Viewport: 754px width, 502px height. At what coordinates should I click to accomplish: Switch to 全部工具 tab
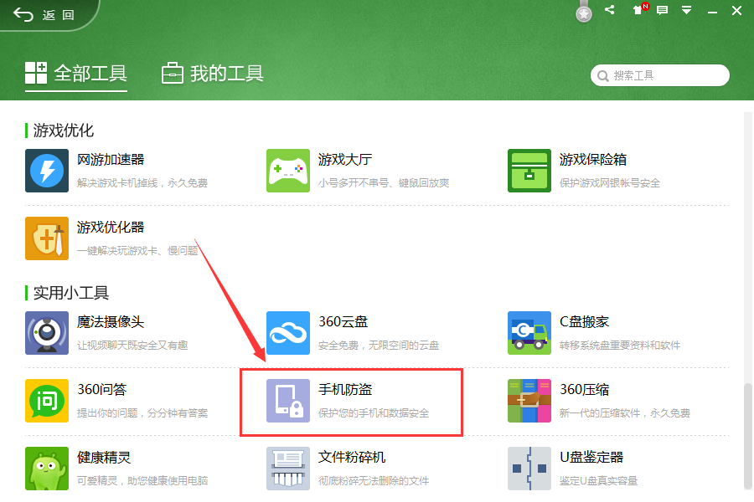click(x=76, y=74)
